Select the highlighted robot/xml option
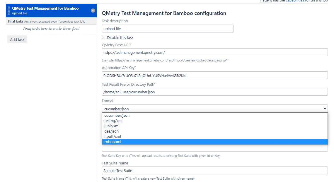334x182 pixels. coord(113,142)
